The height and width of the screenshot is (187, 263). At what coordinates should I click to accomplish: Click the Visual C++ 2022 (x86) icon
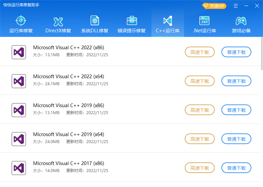tap(19, 52)
